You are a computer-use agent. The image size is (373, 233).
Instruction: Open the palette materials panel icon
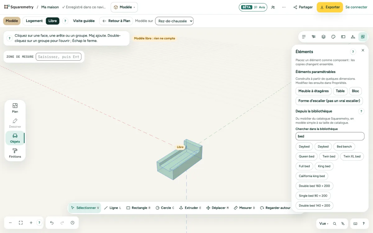(x=333, y=37)
